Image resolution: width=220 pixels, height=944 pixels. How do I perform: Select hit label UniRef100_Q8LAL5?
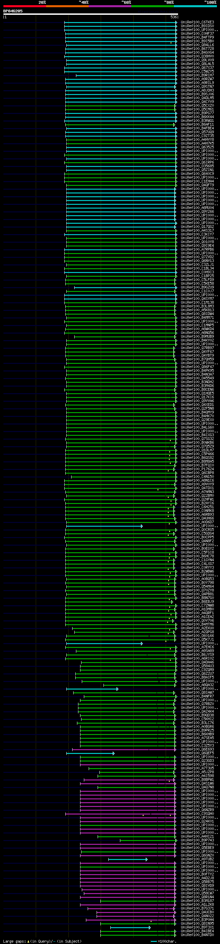[x=197, y=64]
